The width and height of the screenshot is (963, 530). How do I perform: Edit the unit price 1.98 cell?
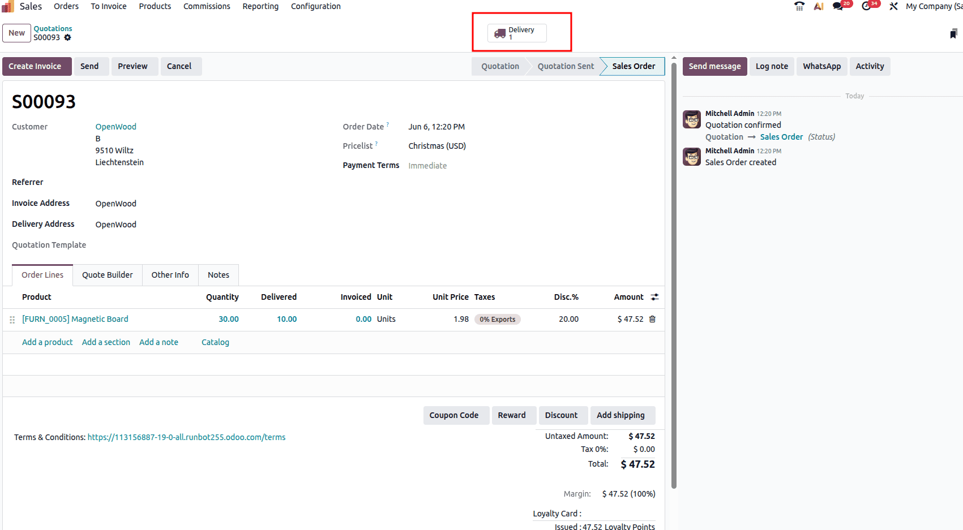461,319
